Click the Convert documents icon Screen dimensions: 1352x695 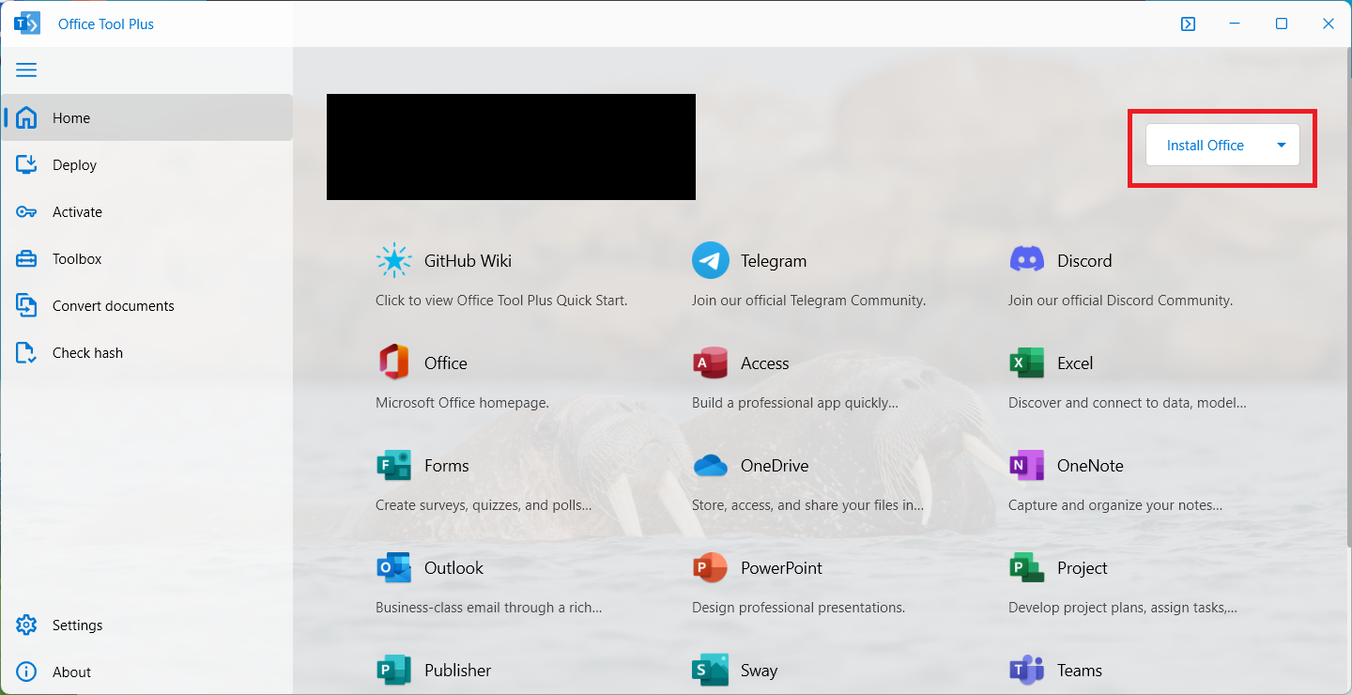point(26,305)
